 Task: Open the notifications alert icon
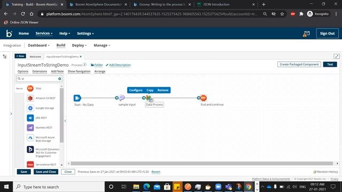(306, 34)
